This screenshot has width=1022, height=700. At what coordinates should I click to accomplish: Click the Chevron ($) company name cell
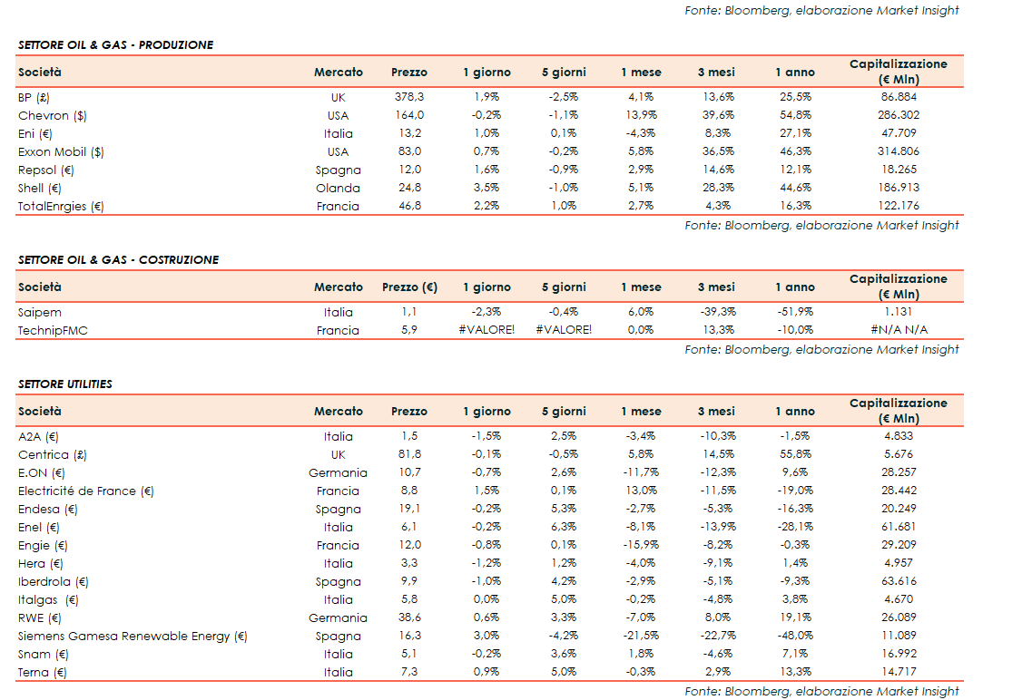pos(53,115)
